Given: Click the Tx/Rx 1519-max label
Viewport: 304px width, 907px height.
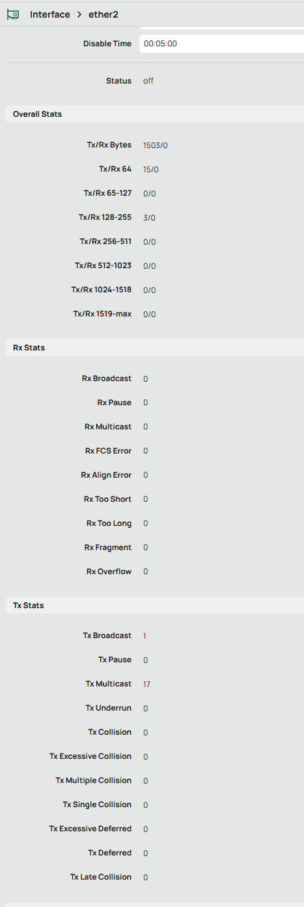Looking at the screenshot, I should click(x=102, y=314).
